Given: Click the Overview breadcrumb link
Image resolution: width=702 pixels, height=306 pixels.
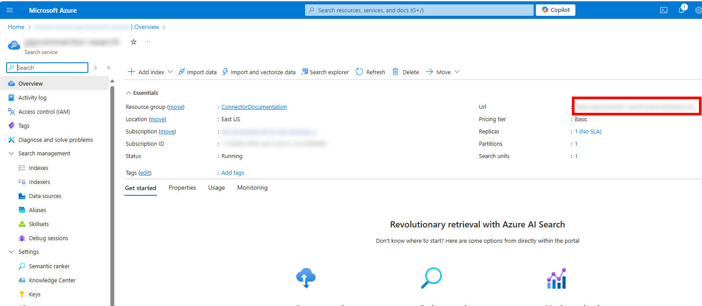Looking at the screenshot, I should [x=146, y=27].
